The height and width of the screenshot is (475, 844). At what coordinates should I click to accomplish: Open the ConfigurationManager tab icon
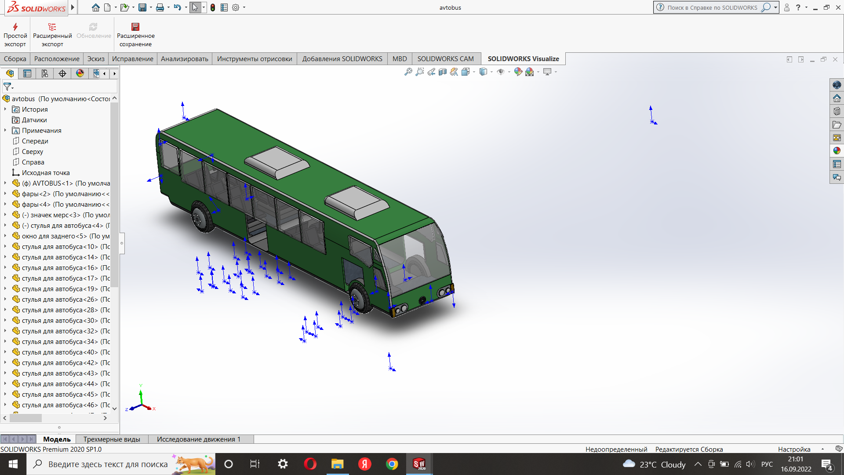click(x=45, y=73)
